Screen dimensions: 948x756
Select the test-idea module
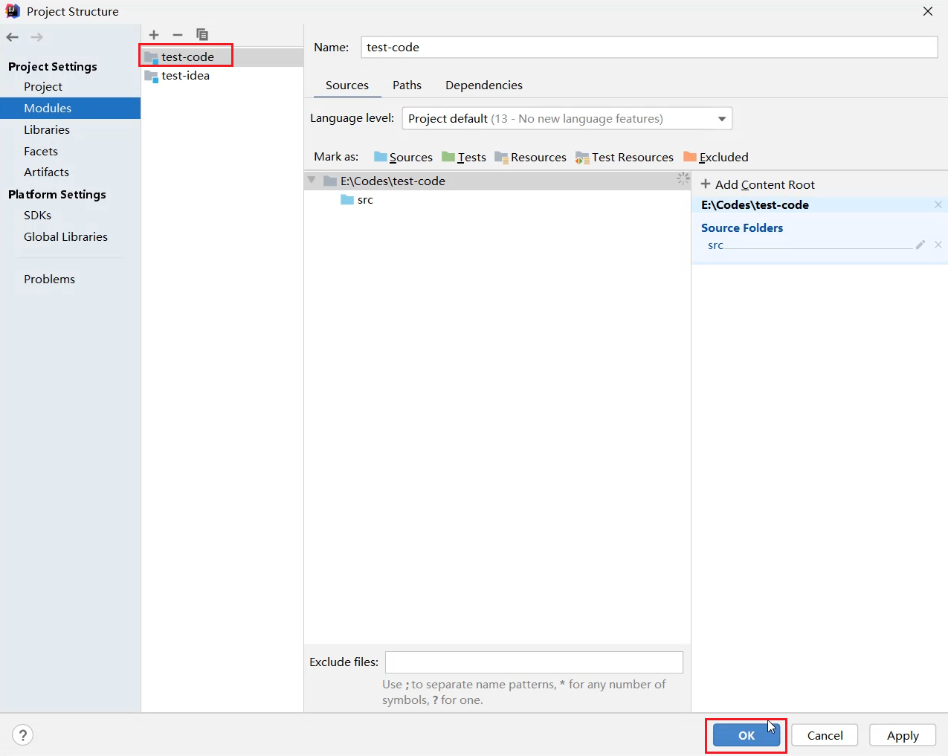pos(185,76)
